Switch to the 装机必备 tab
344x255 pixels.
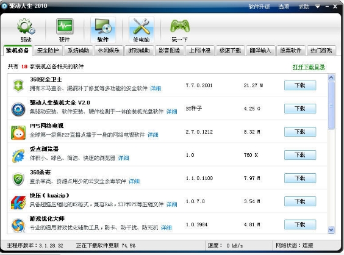point(18,51)
